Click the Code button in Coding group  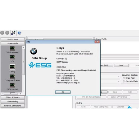[x=83, y=107]
